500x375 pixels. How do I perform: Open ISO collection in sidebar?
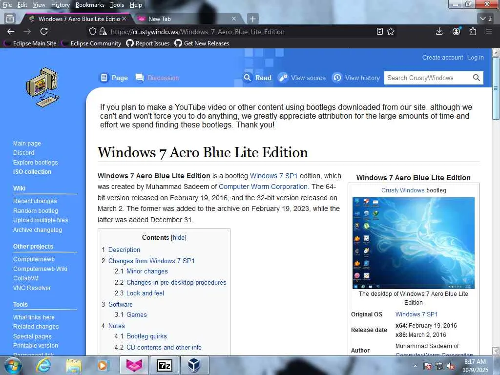pos(32,171)
